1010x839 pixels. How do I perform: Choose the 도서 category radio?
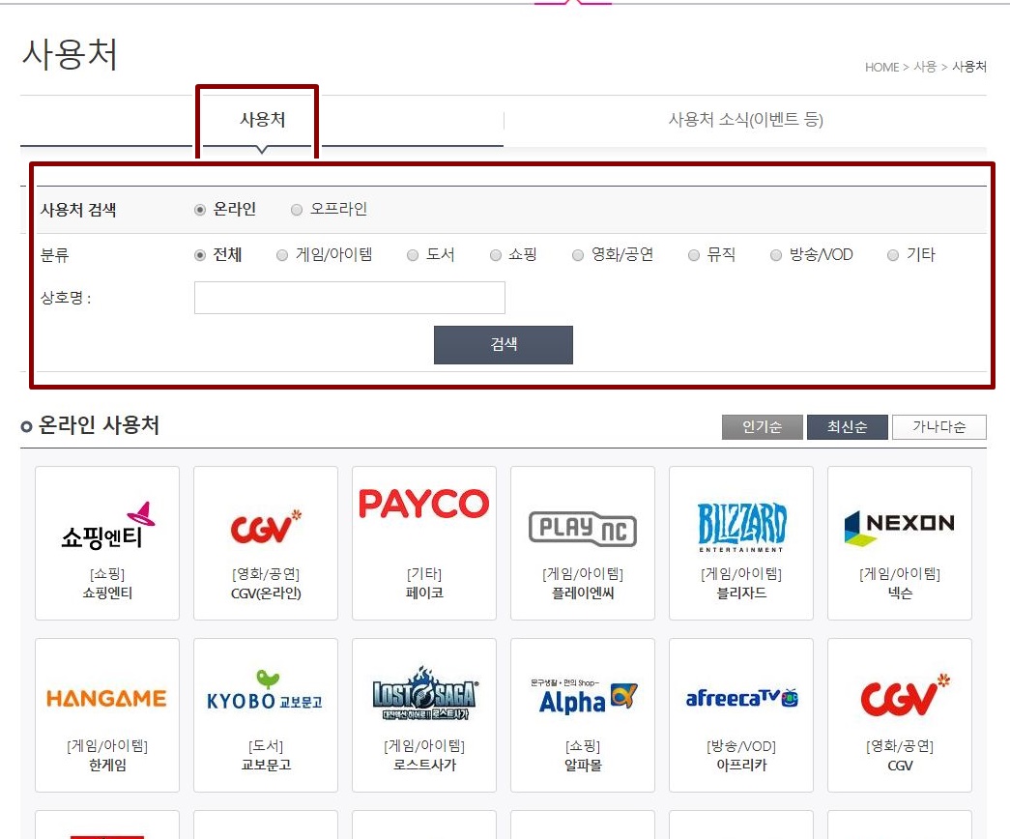pyautogui.click(x=413, y=255)
